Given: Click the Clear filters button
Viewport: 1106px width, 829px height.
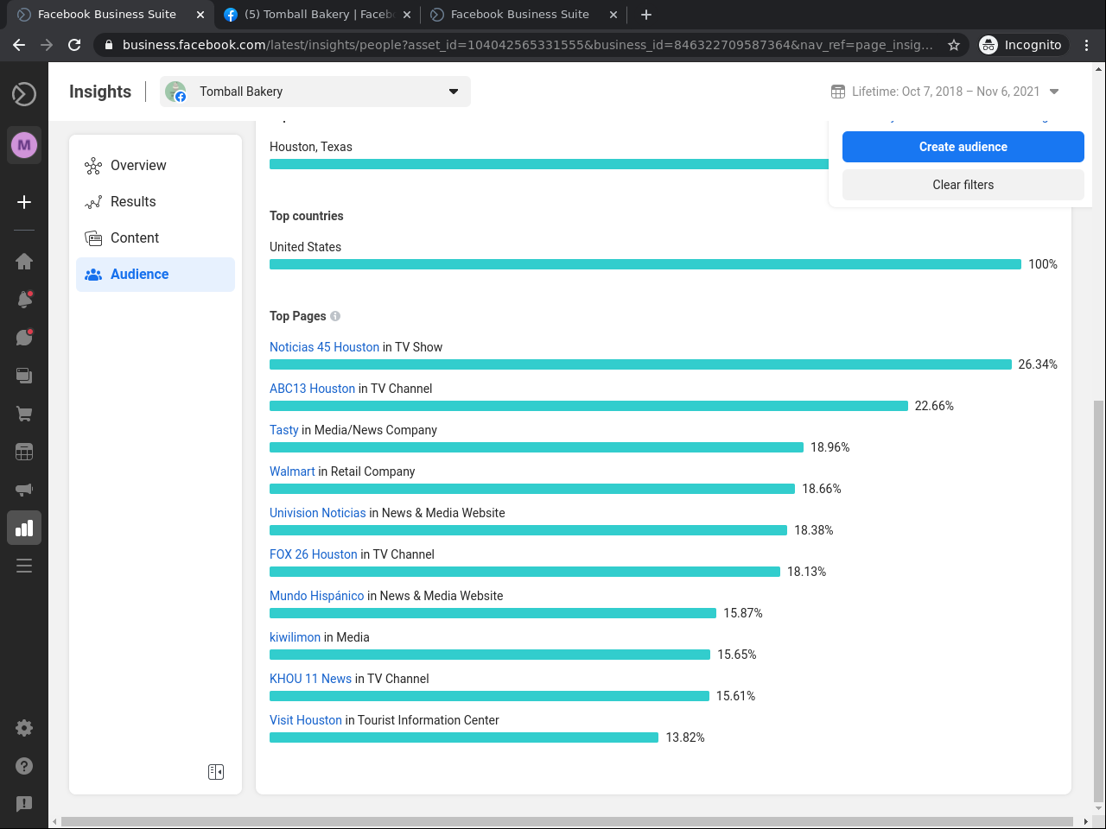Looking at the screenshot, I should (x=963, y=185).
